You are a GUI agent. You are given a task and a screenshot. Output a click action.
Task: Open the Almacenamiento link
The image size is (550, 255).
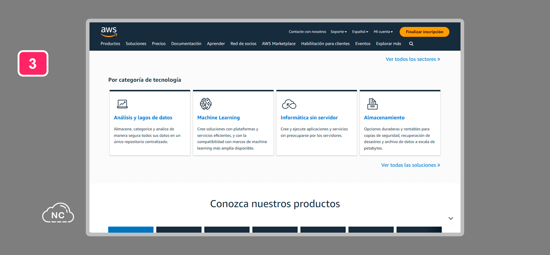384,118
